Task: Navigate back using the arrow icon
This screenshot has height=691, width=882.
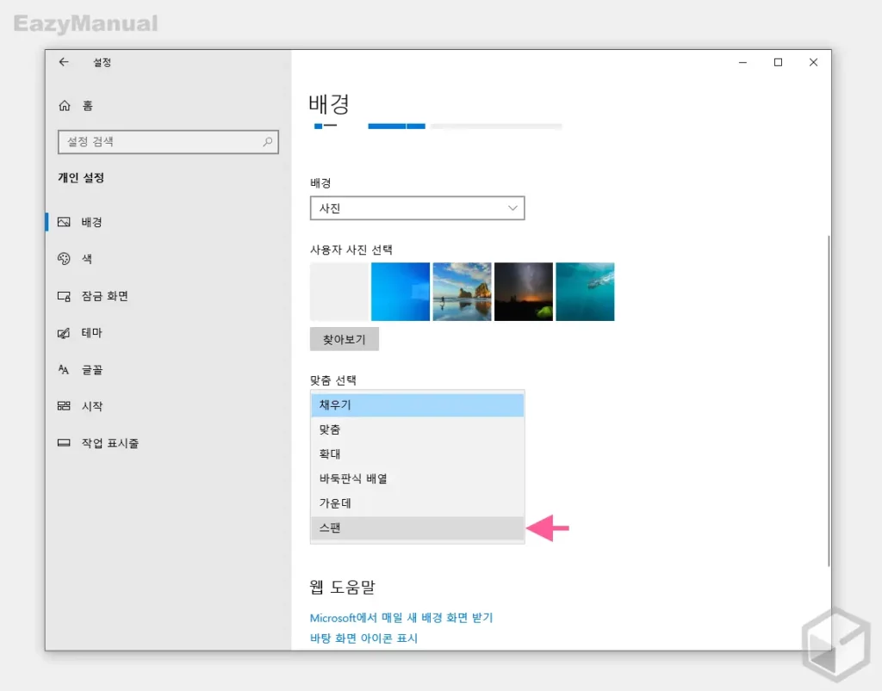Action: (65, 62)
